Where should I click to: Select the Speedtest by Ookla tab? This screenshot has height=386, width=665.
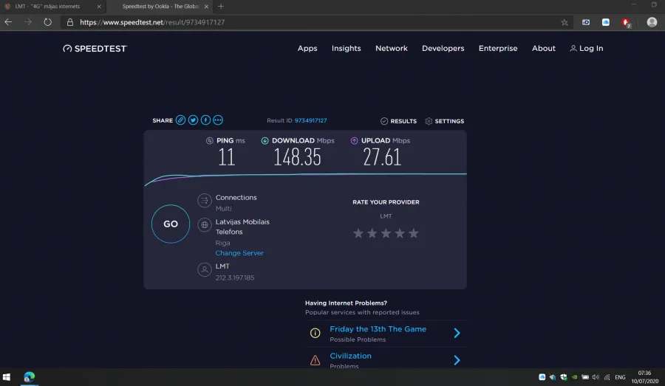point(160,7)
